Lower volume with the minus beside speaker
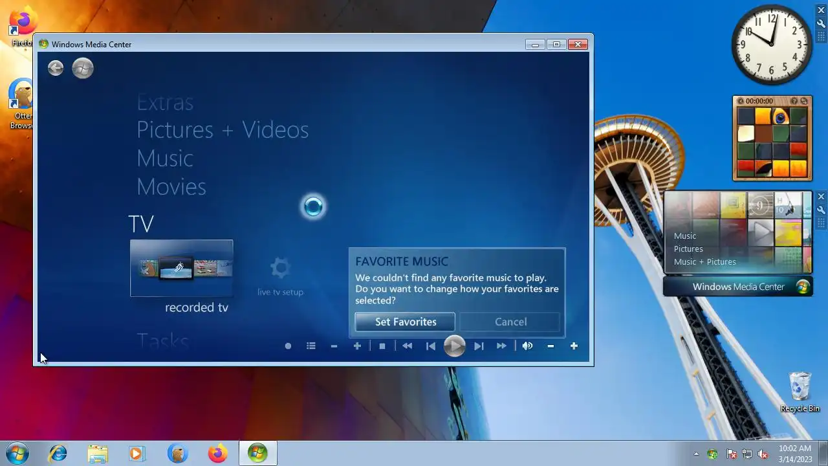828x466 pixels. (x=550, y=346)
